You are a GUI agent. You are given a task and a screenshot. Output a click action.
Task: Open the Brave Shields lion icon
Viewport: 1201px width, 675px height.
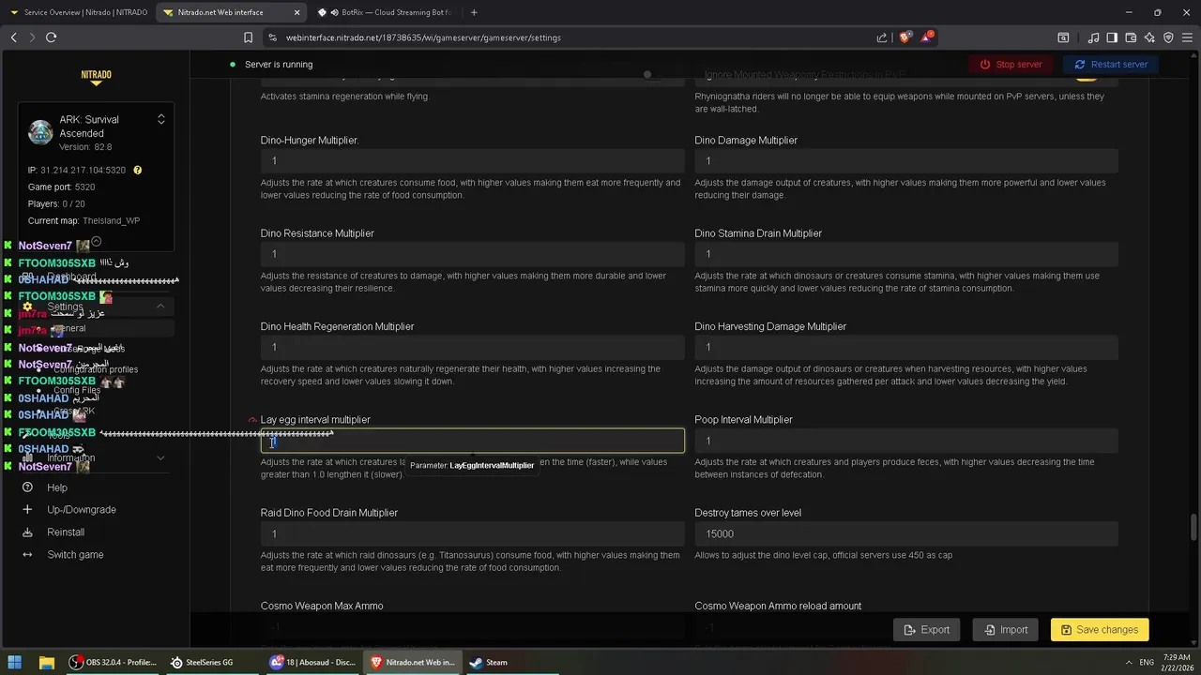pyautogui.click(x=905, y=37)
